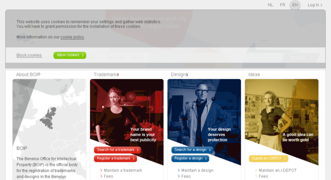Click the Allow cookies button

[70, 55]
